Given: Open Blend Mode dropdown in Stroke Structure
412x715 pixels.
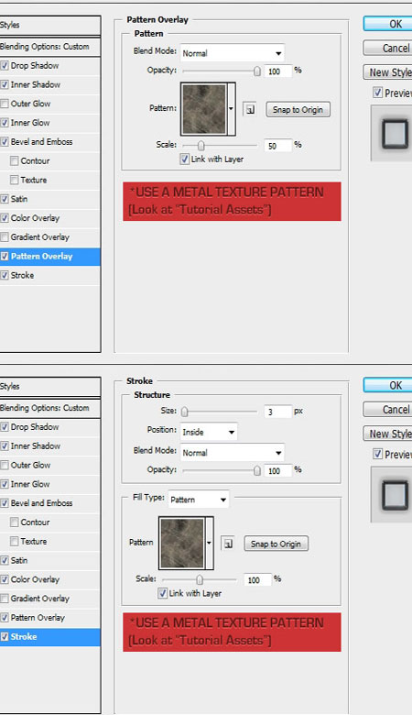Looking at the screenshot, I should (233, 452).
